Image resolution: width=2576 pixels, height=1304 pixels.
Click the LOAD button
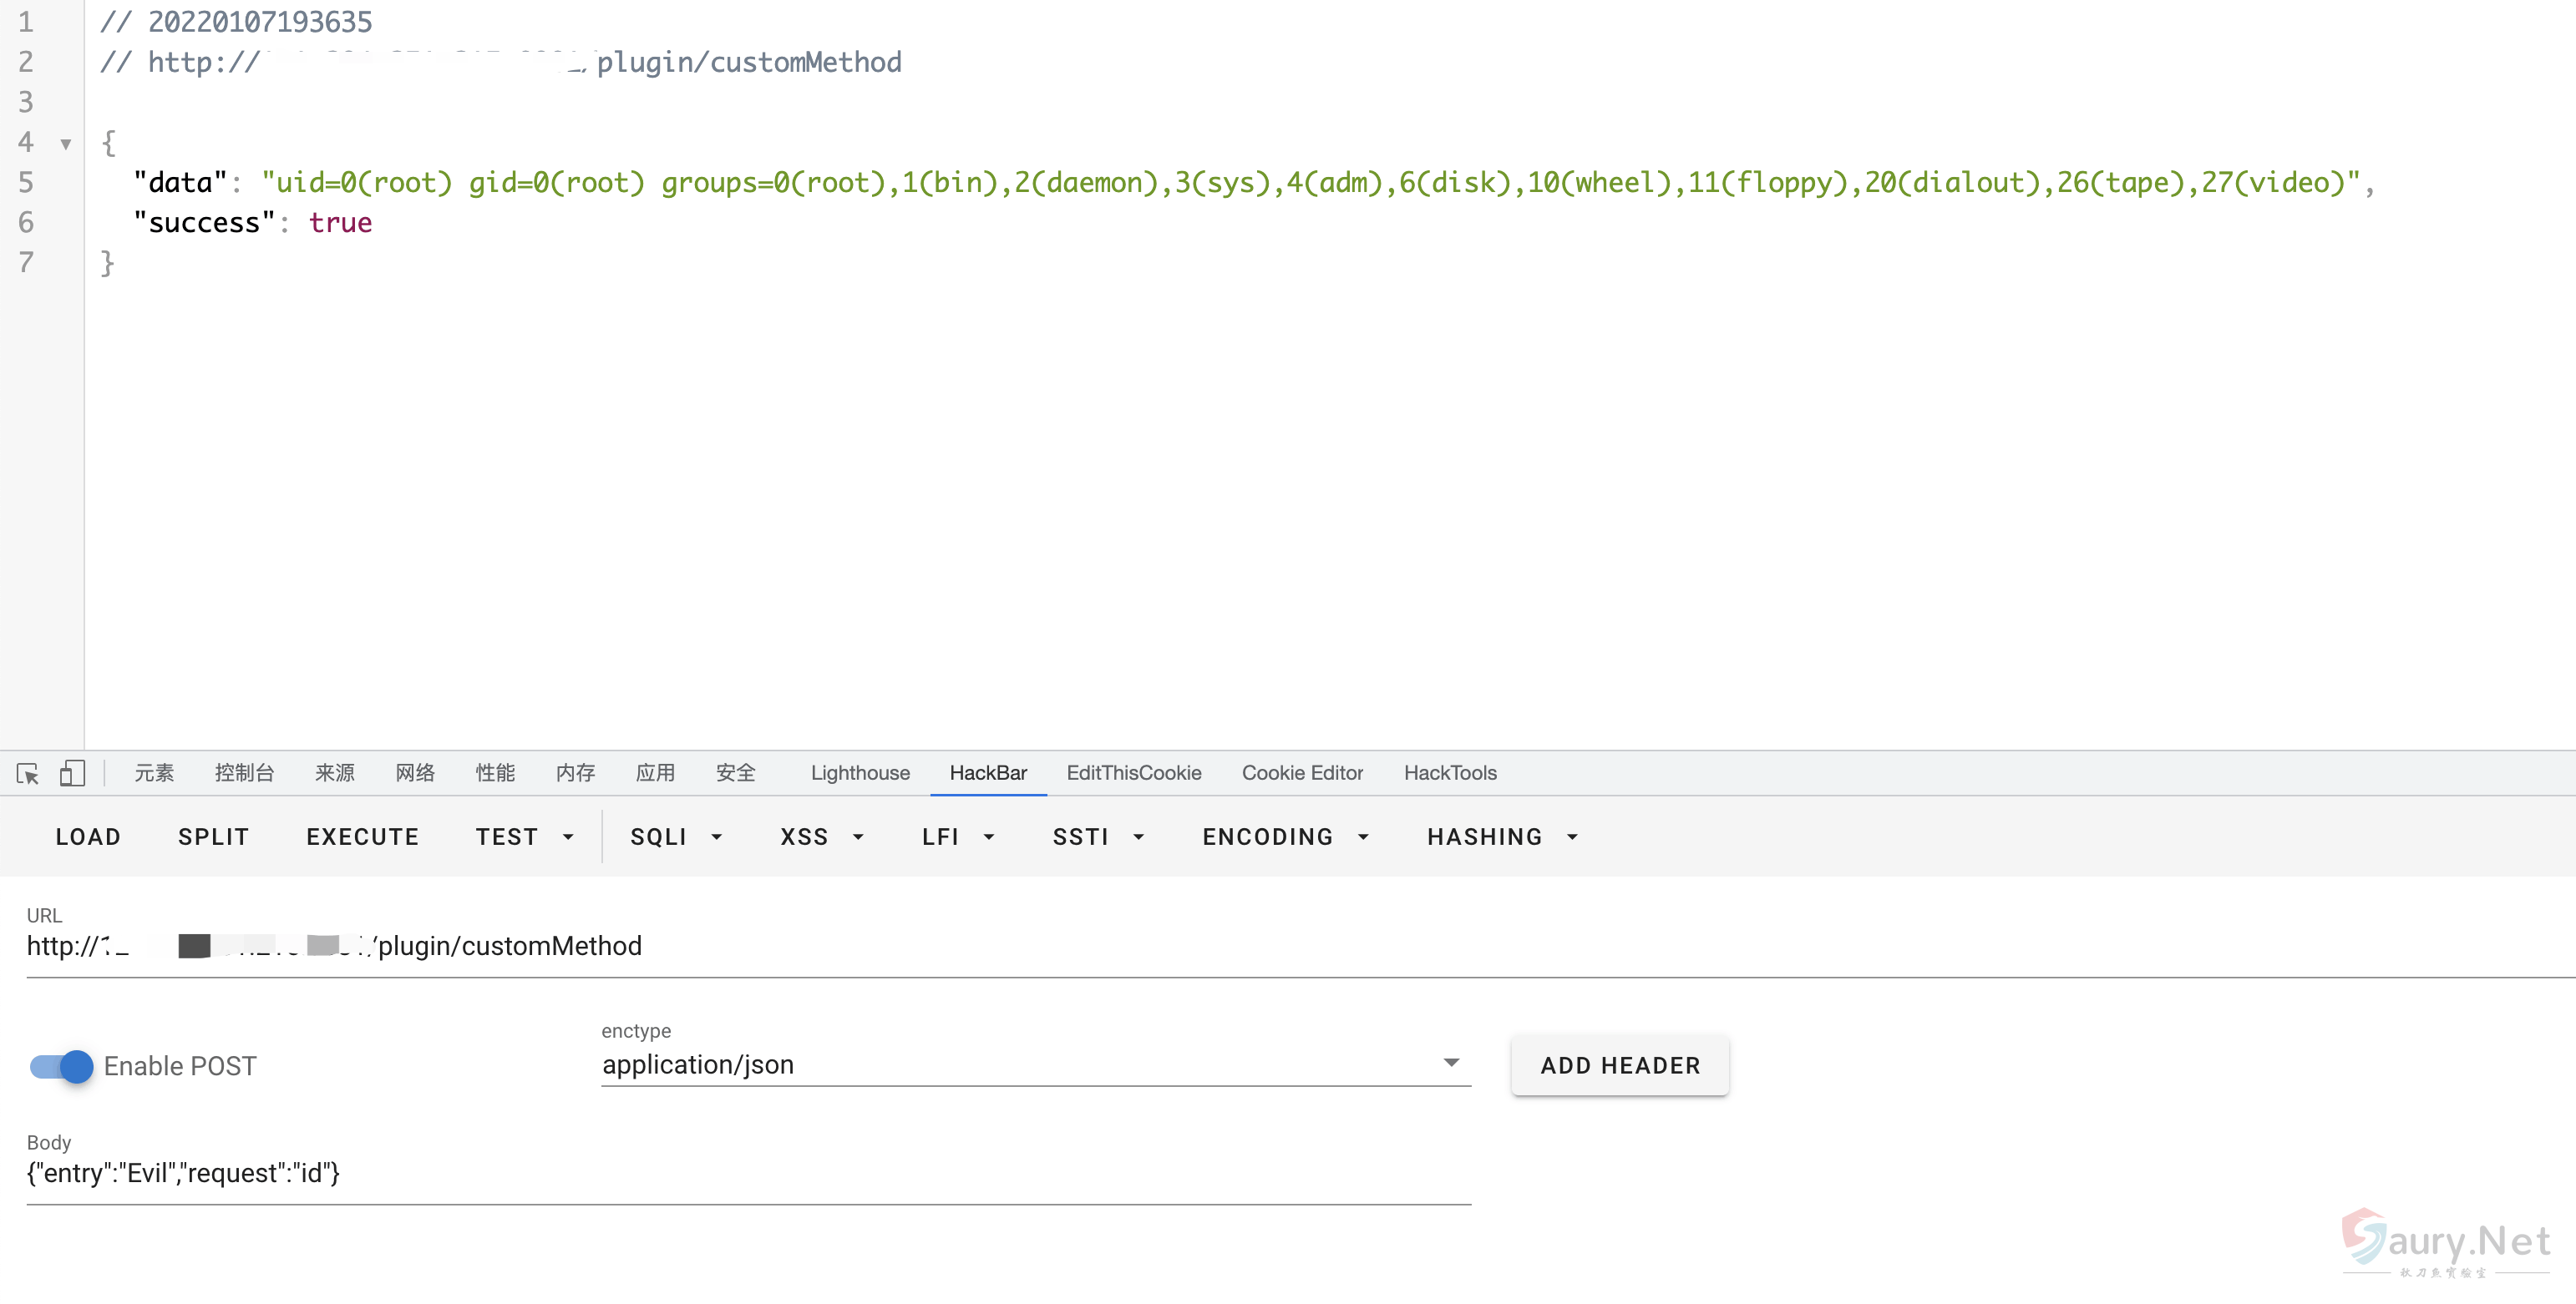pos(88,837)
